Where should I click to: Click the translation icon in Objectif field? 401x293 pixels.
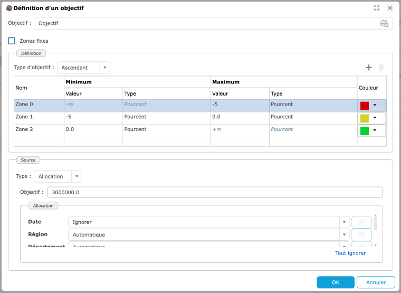click(x=384, y=23)
